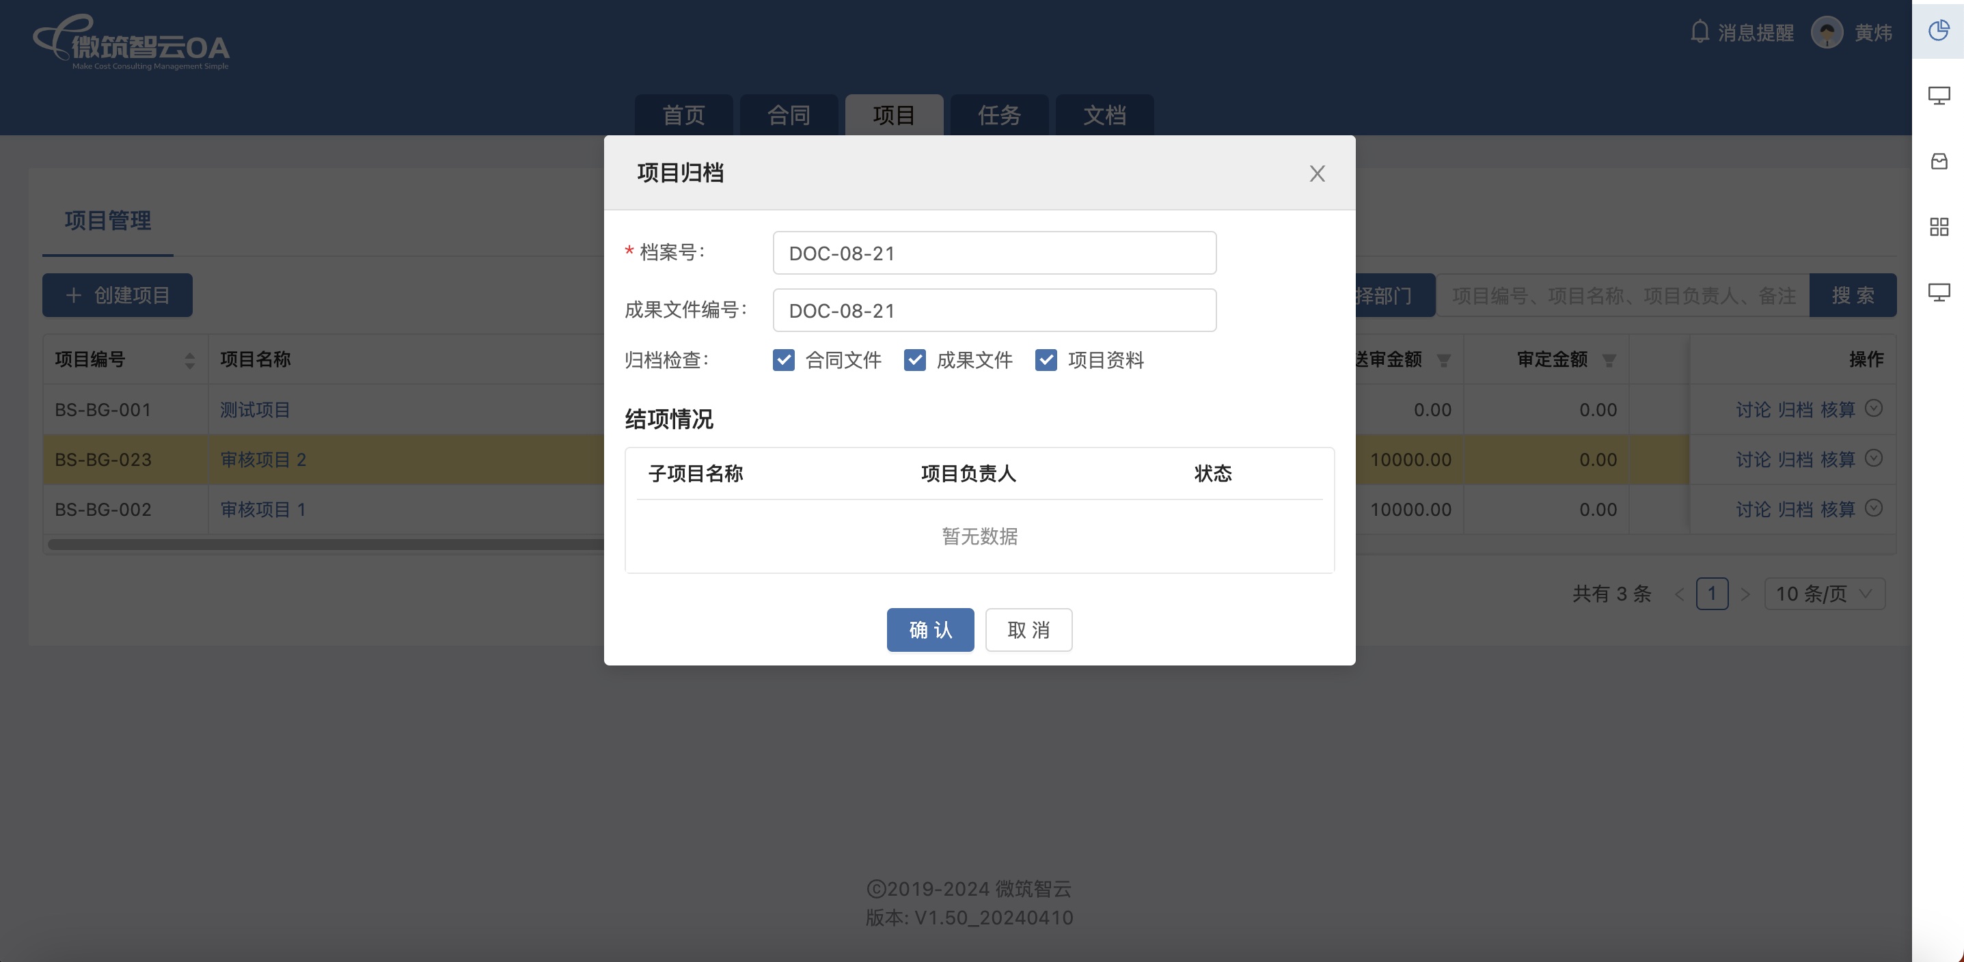Click the inbox tray icon in right sidebar
1964x962 pixels.
coord(1938,161)
